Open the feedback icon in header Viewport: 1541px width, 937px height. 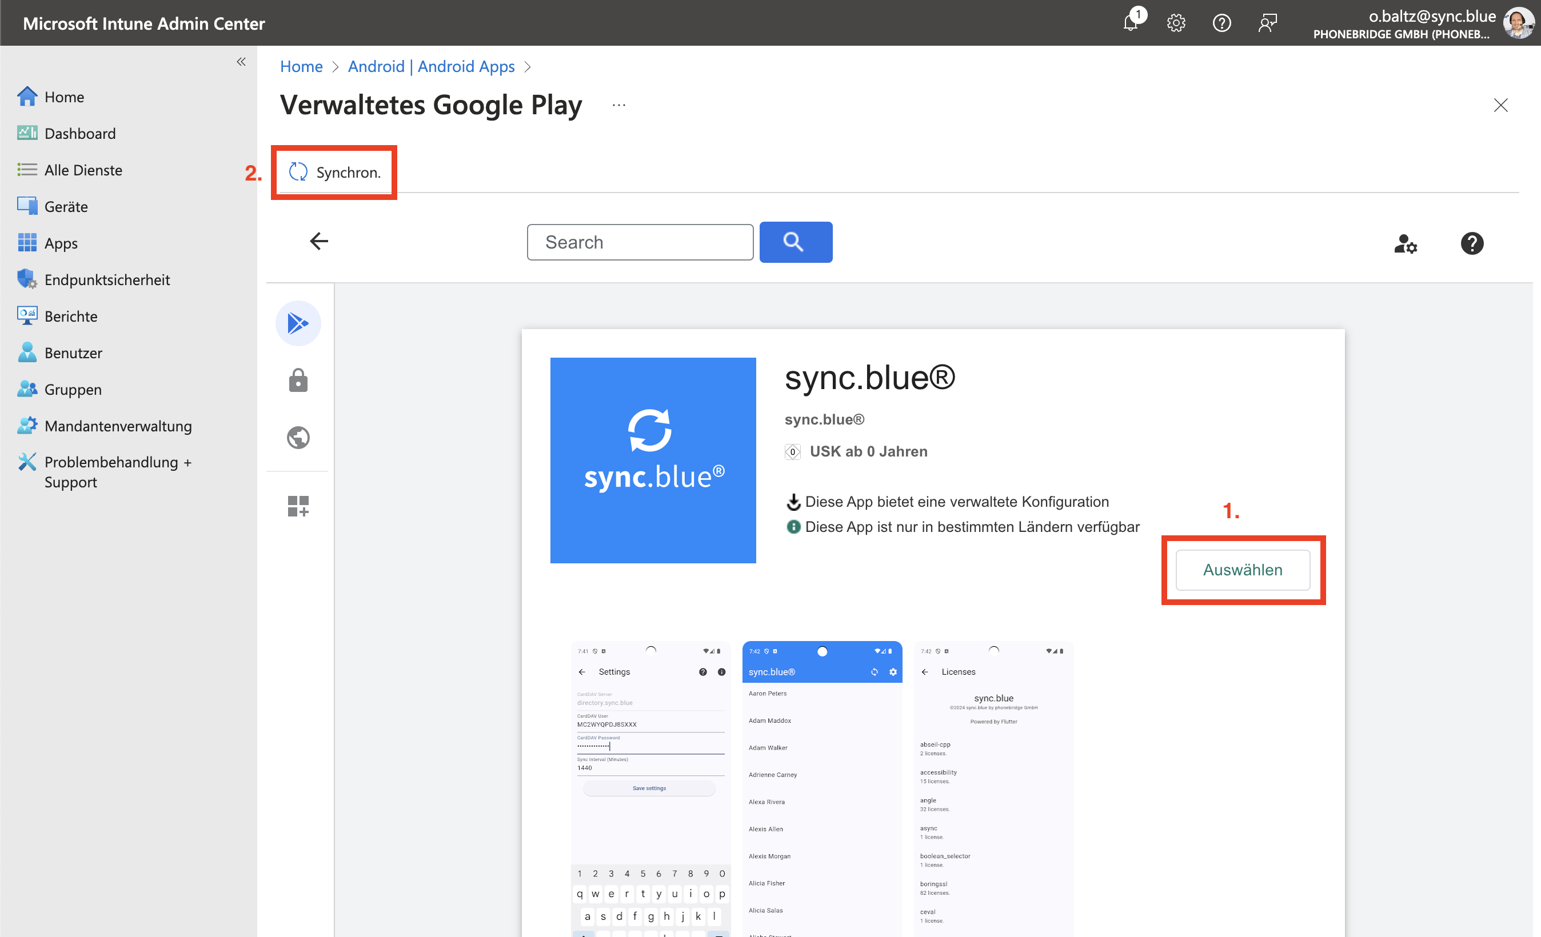tap(1267, 23)
